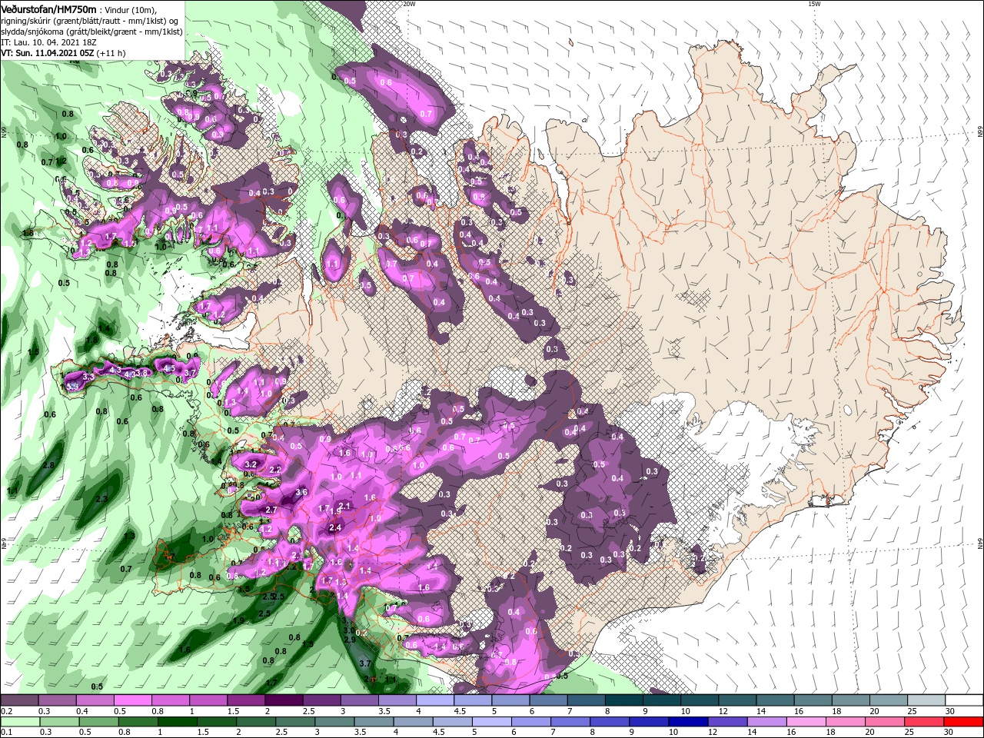Click the 'VT: Sun. 11.04.2021 05Z' valid time

47,53
